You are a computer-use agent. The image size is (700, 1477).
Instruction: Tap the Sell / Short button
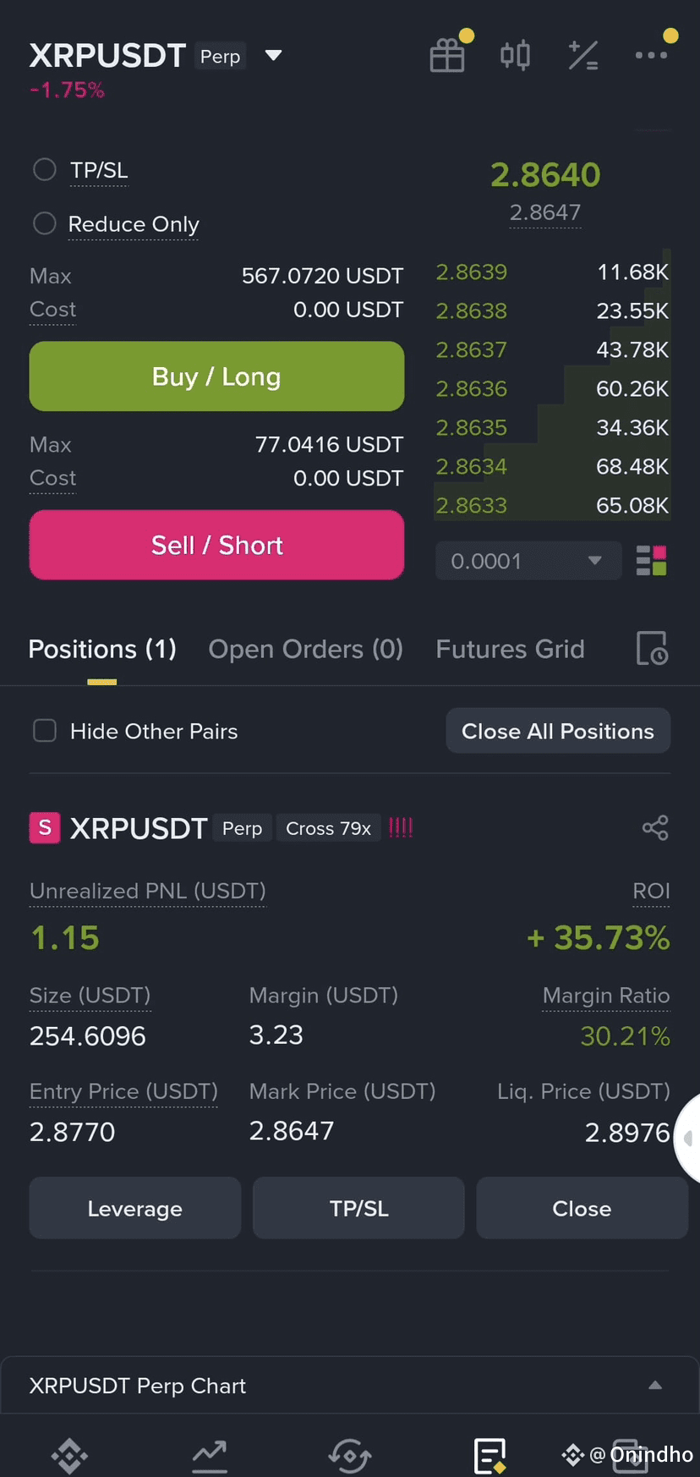[216, 545]
